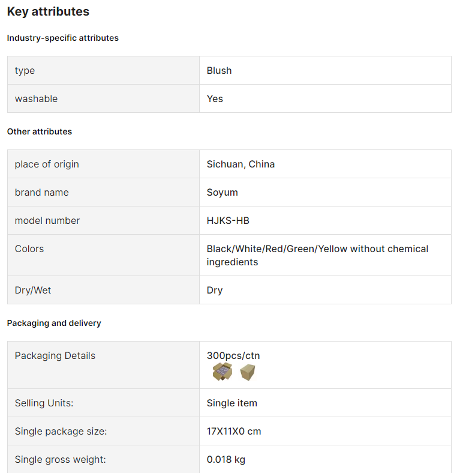This screenshot has height=473, width=466.
Task: Select the Sichuan, China origin value
Action: (x=240, y=164)
